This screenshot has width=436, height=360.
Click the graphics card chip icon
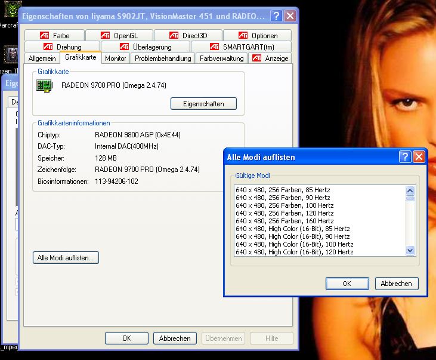44,85
